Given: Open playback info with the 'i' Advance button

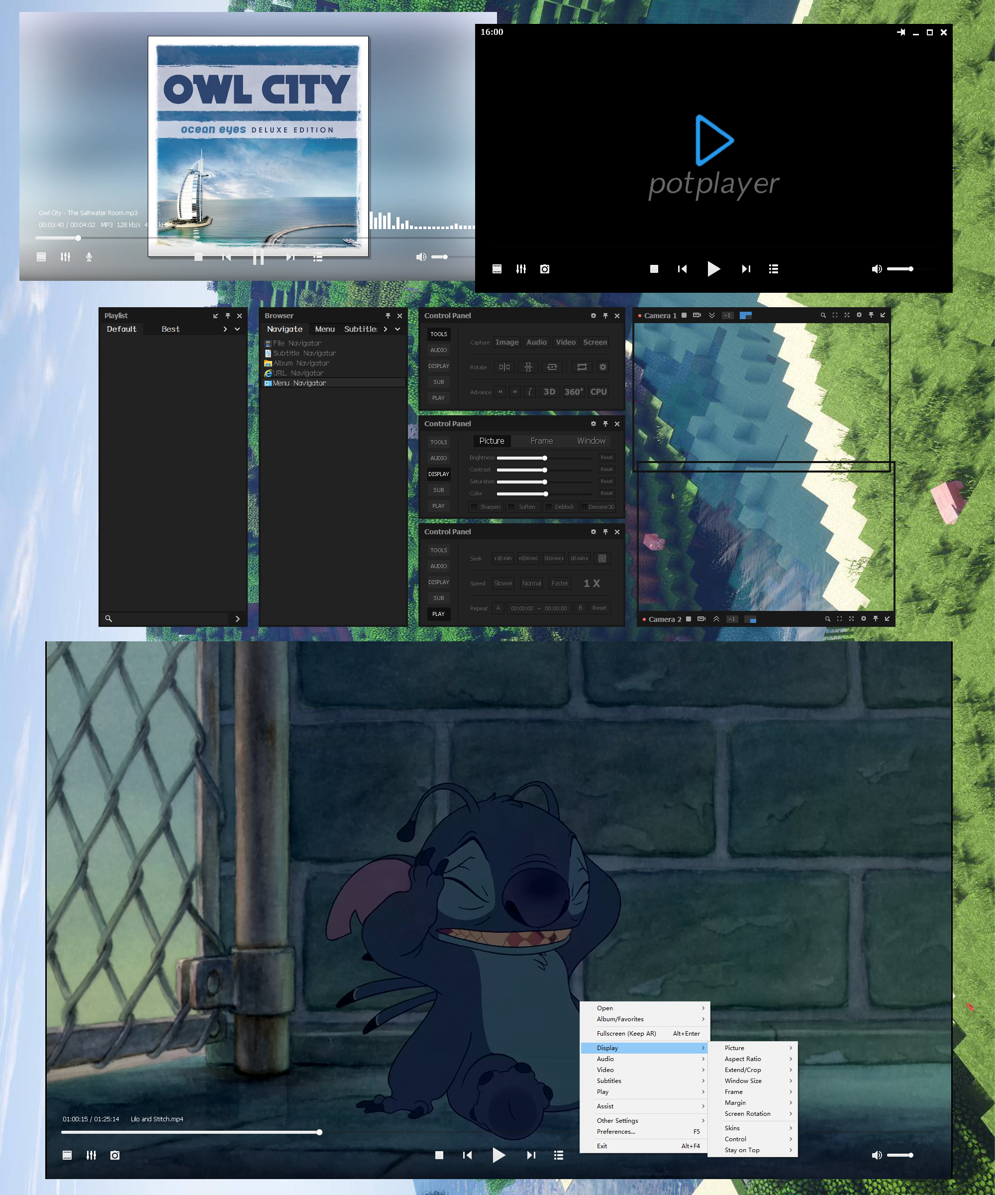Looking at the screenshot, I should (x=529, y=391).
